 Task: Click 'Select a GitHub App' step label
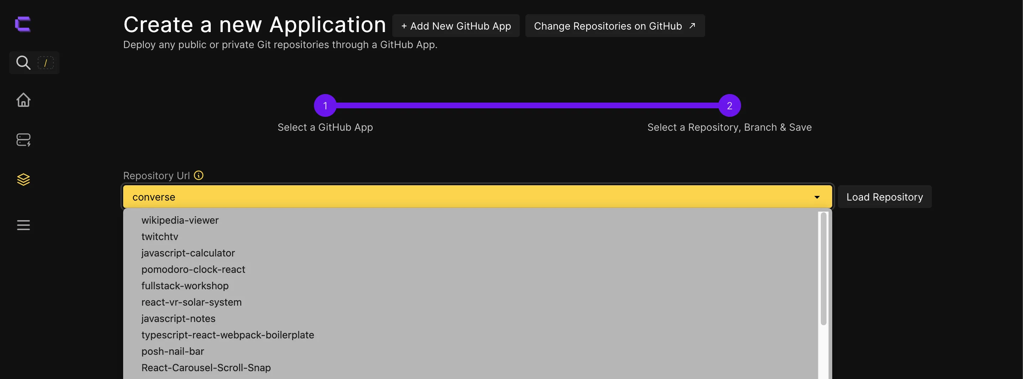(x=325, y=127)
